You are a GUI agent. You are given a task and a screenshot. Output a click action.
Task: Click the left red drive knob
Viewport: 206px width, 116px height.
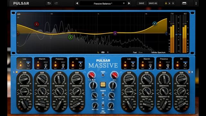coord(91,75)
